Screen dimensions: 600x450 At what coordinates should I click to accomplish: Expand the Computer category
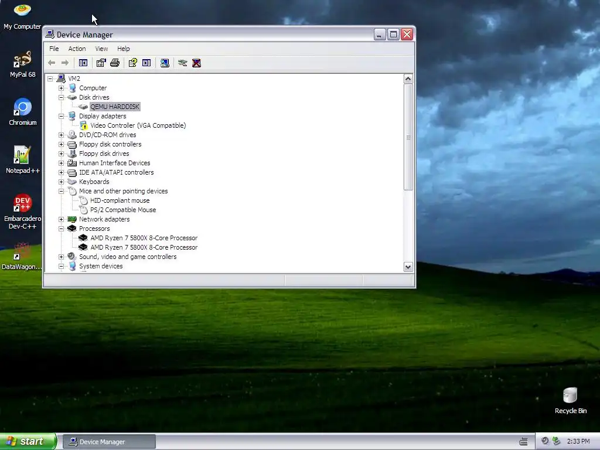[x=61, y=88]
